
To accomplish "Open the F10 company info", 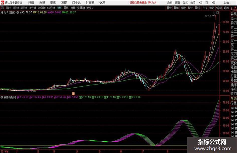I will (x=205, y=8).
